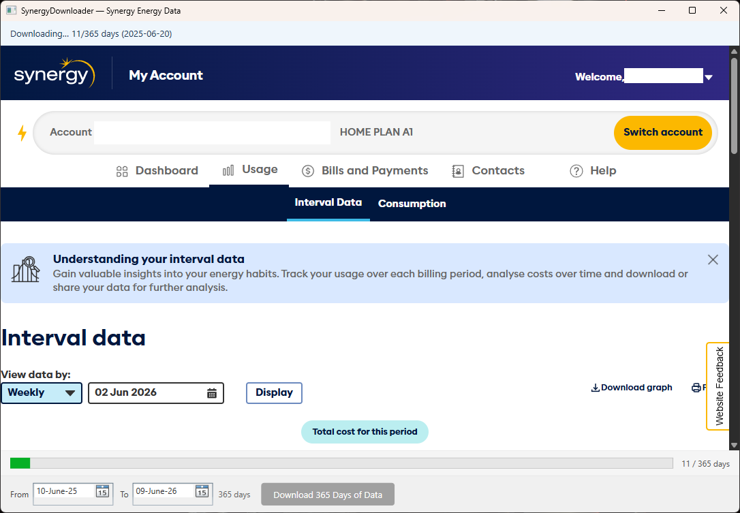Click the interval data chart magnifier icon
This screenshot has height=513, width=740.
(x=25, y=270)
